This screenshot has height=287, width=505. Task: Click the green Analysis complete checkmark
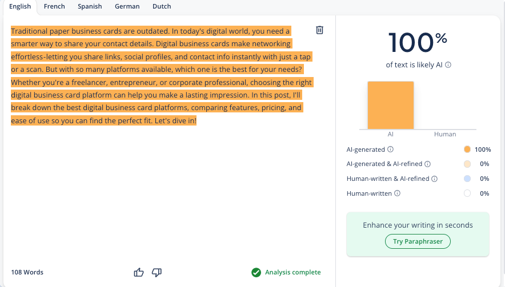256,273
